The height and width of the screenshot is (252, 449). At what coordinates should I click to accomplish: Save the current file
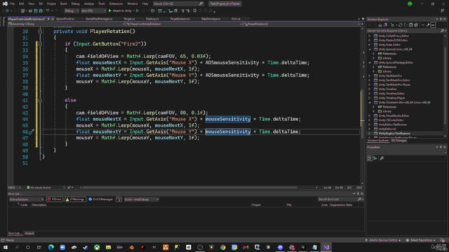pyautogui.click(x=36, y=11)
